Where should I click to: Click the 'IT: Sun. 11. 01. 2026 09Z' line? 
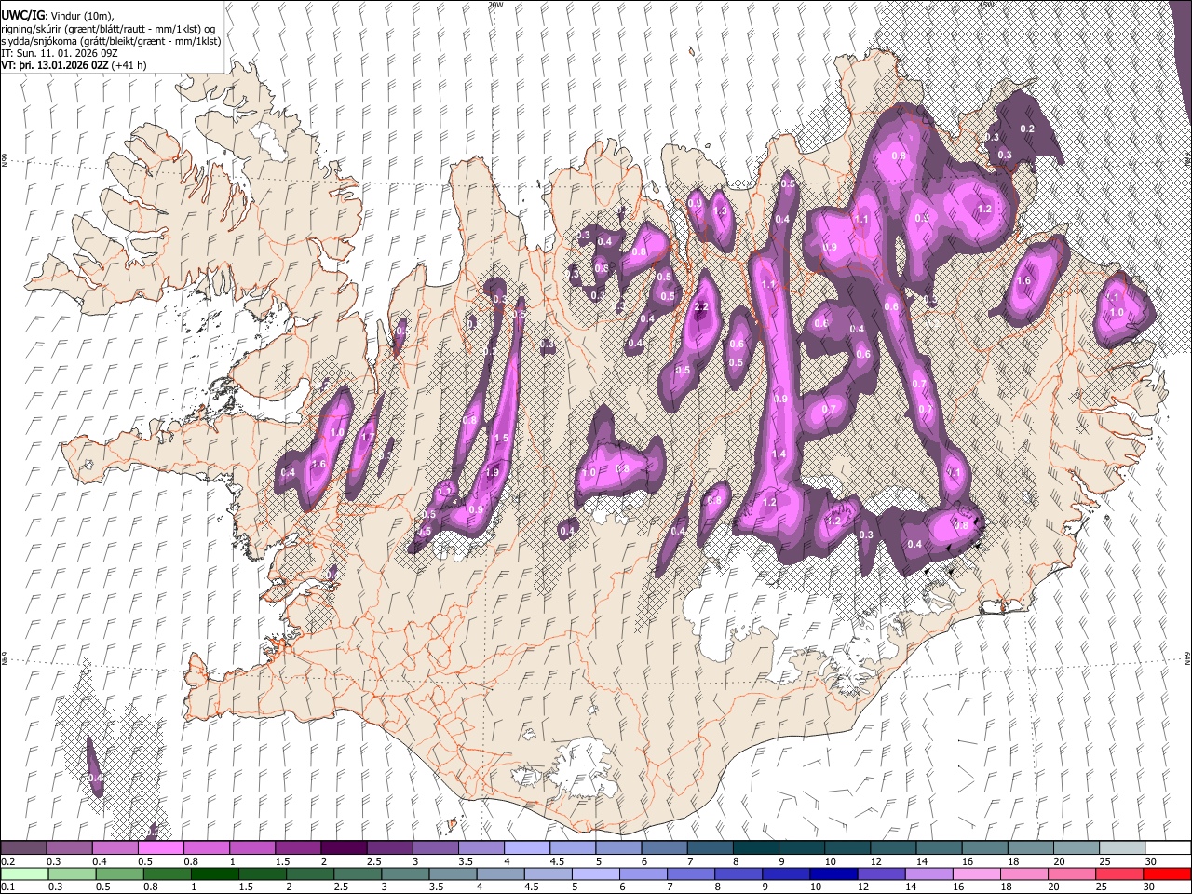(60, 52)
